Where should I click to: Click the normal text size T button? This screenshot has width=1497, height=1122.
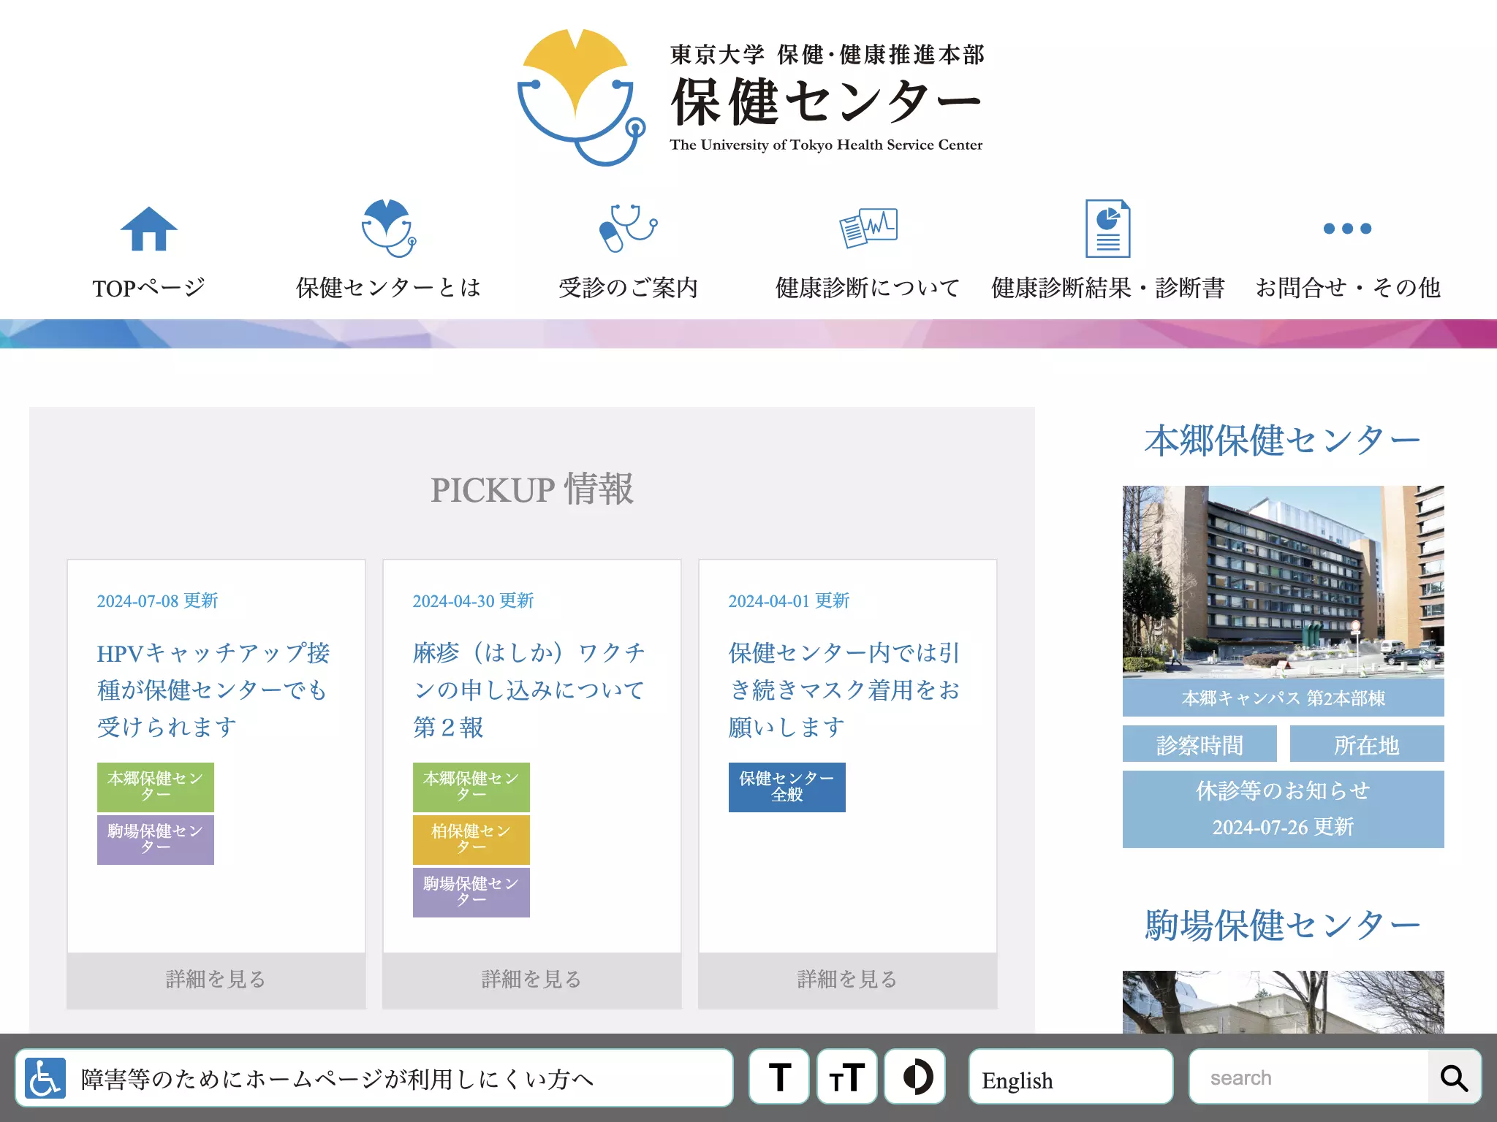(779, 1077)
